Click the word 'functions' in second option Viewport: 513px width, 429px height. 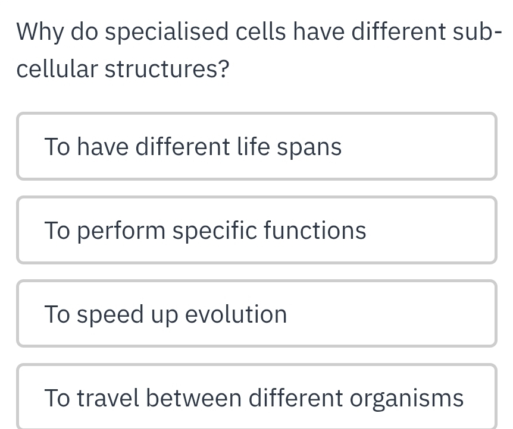coord(315,231)
